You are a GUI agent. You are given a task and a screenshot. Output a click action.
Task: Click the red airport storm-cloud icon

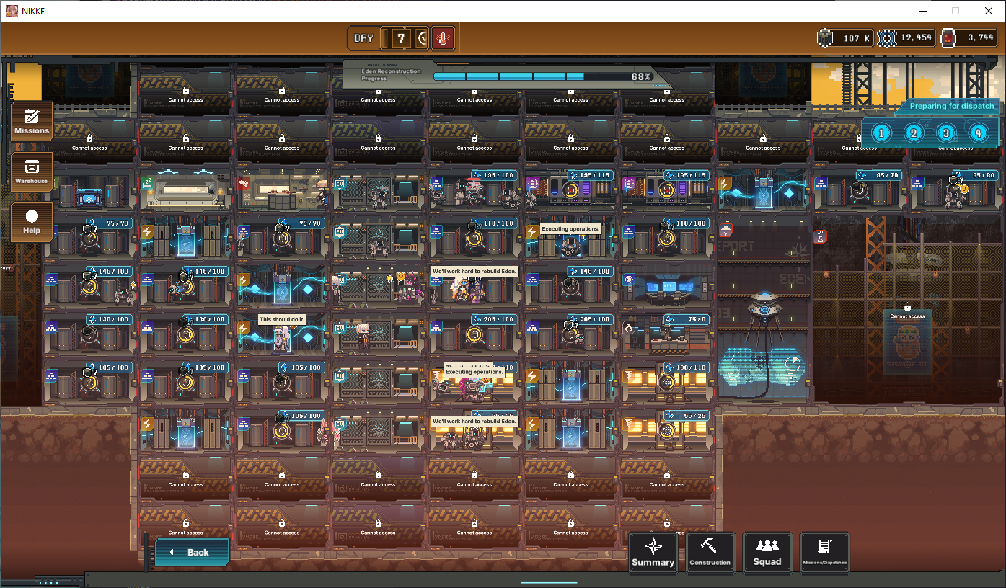pos(725,231)
